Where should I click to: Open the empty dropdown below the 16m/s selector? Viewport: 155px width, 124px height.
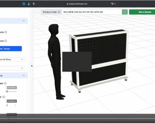tap(12, 68)
